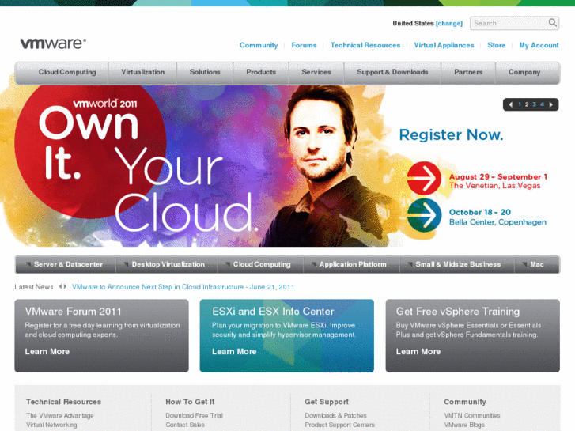This screenshot has width=575, height=431.
Task: Open Technical Resources top link
Action: point(365,45)
